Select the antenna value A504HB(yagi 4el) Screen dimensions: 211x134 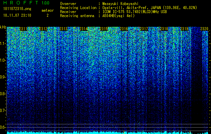118,16
